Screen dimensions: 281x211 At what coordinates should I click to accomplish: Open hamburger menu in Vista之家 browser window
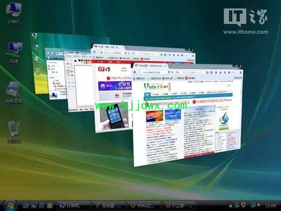point(241,73)
